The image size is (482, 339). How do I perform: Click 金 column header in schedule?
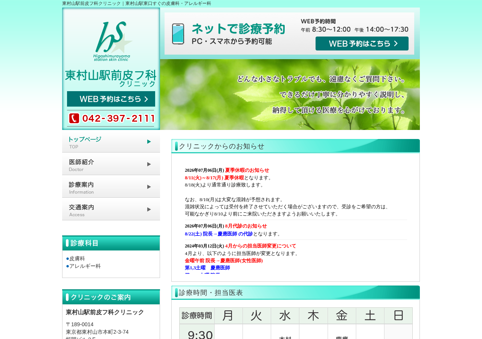342,316
